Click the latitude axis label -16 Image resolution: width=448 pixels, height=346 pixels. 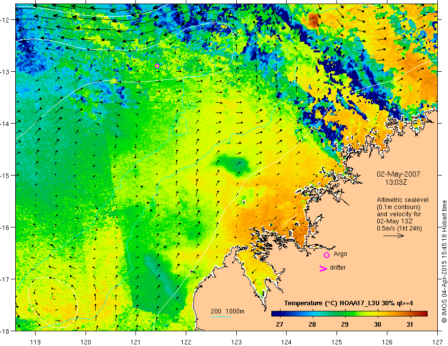[x=5, y=227]
